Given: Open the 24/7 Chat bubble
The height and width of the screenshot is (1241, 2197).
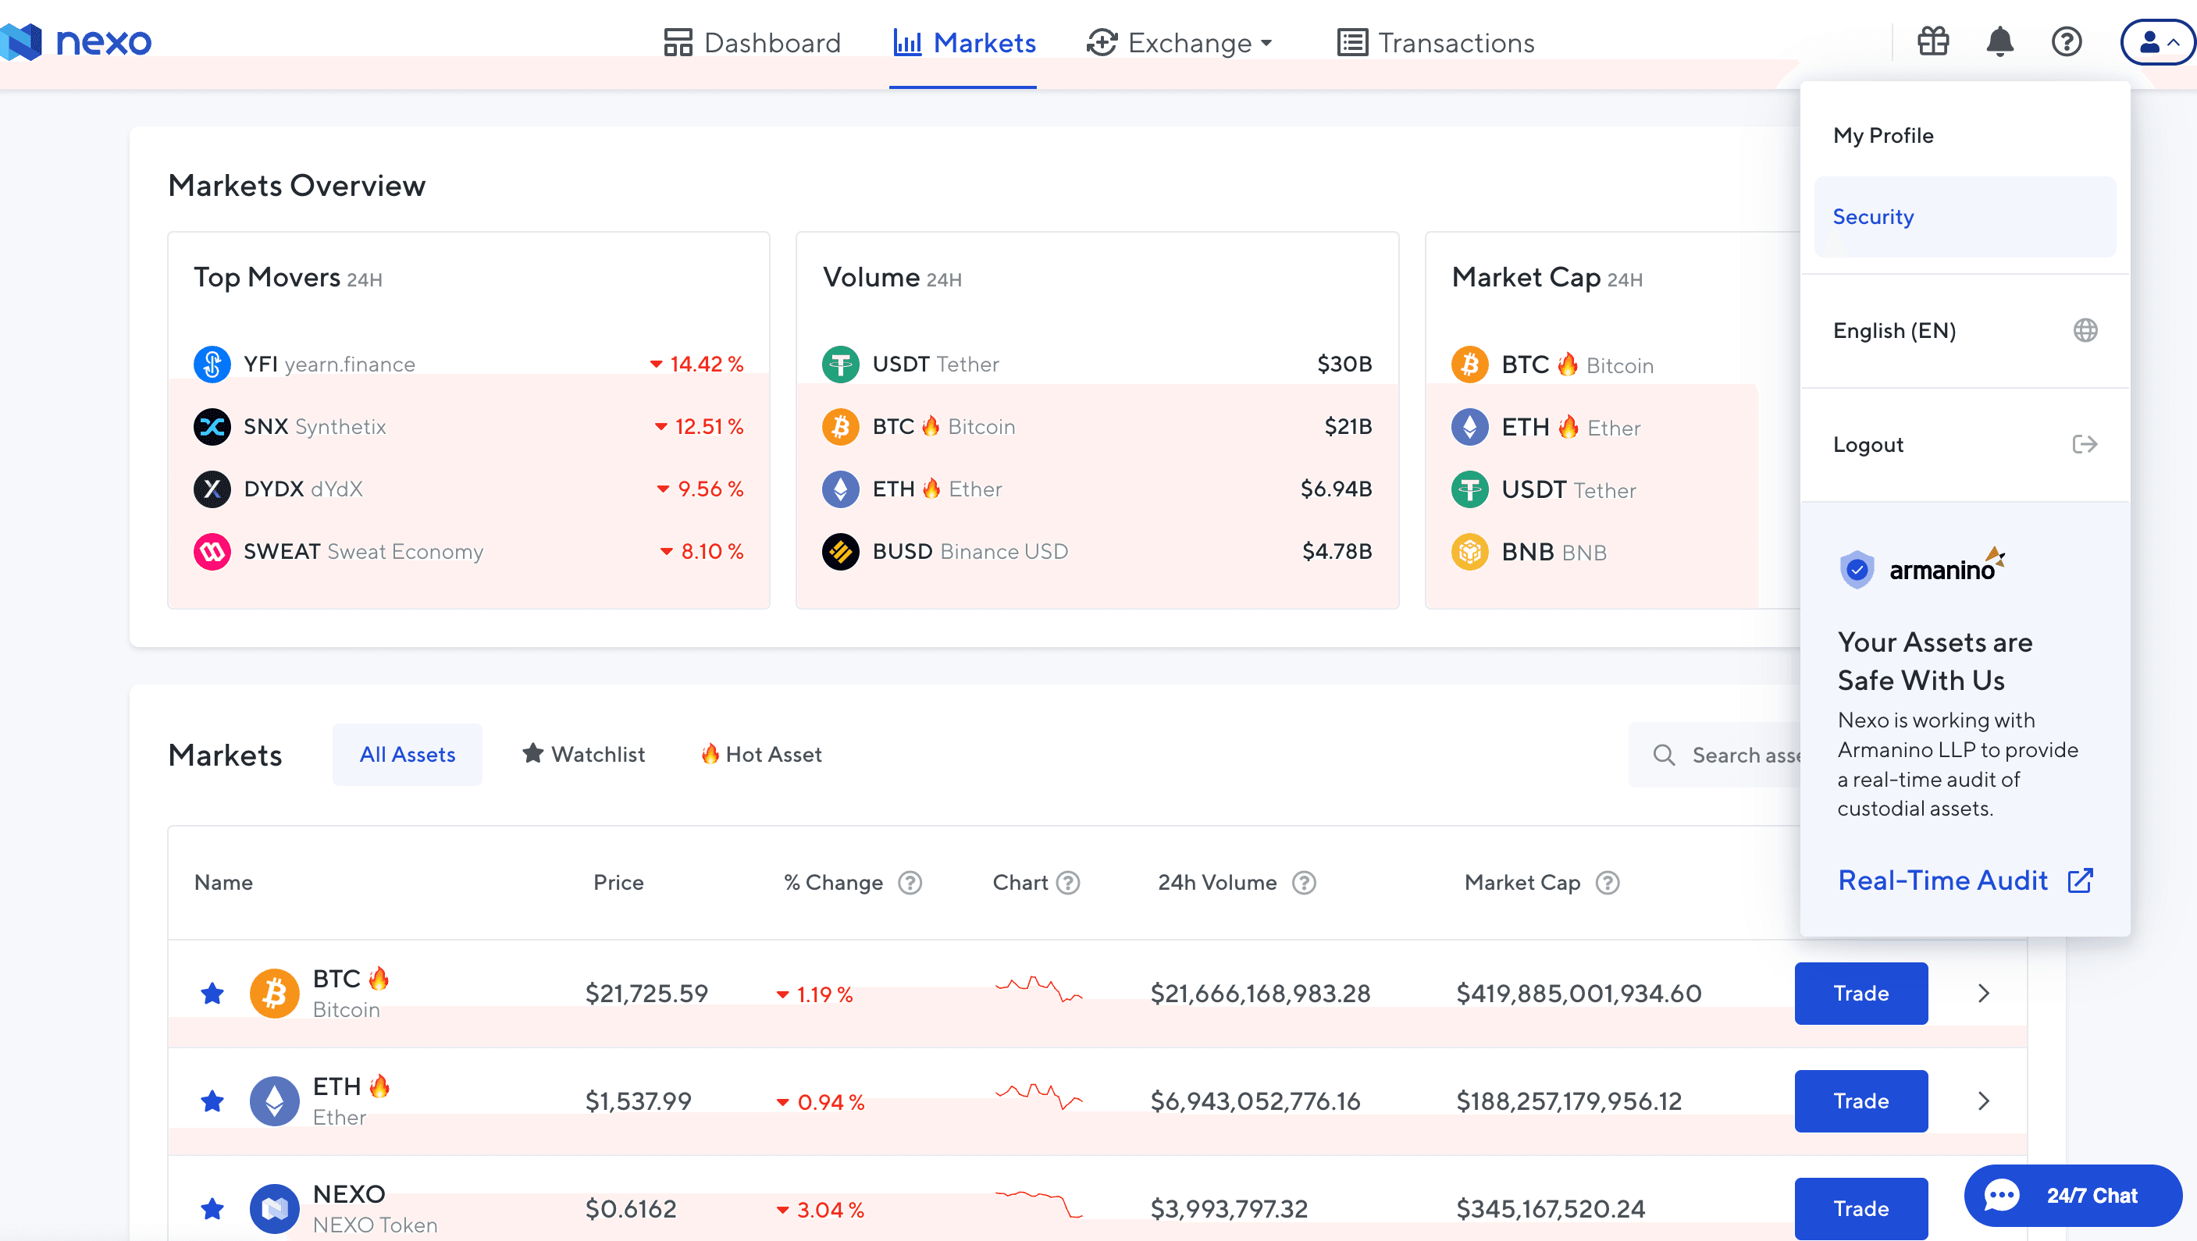Looking at the screenshot, I should tap(2073, 1195).
